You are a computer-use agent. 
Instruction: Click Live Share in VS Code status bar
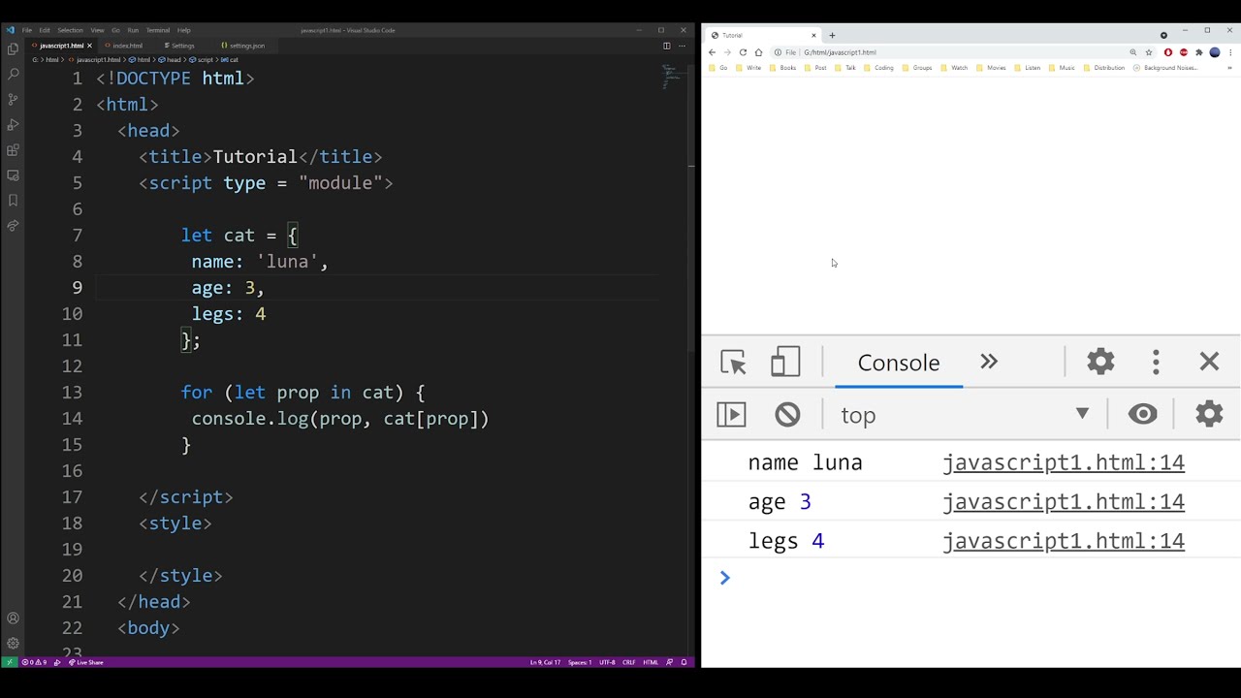(86, 662)
